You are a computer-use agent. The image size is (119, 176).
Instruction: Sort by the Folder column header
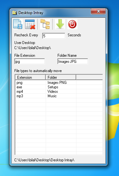coord(61,77)
